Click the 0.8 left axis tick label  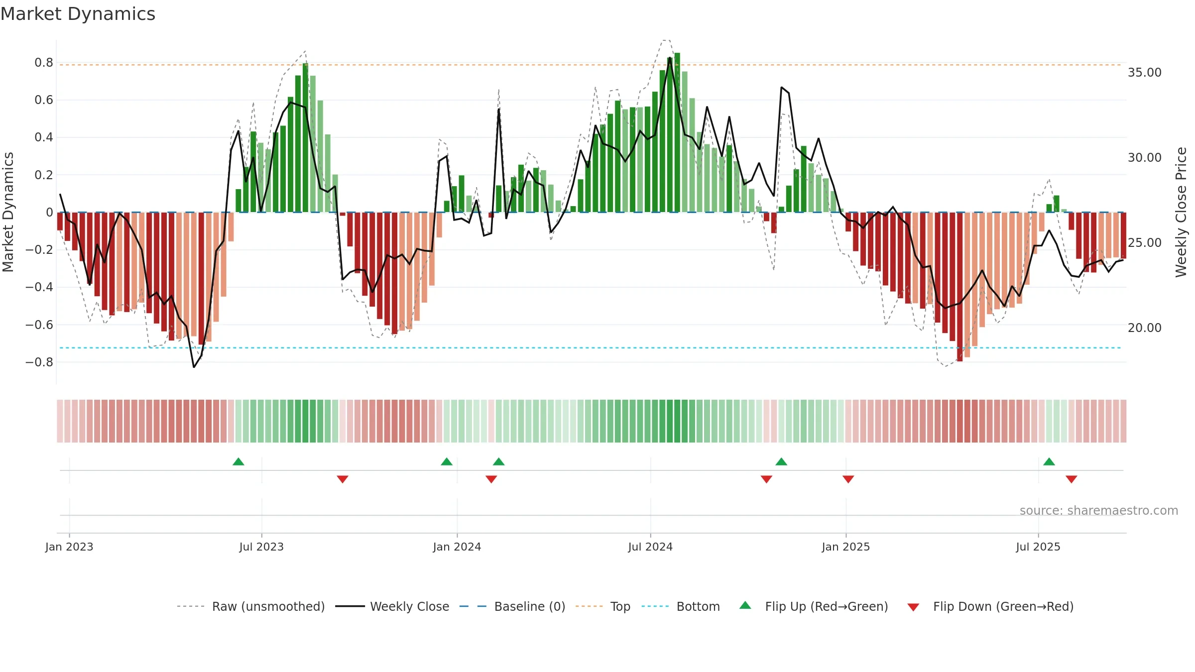(44, 62)
